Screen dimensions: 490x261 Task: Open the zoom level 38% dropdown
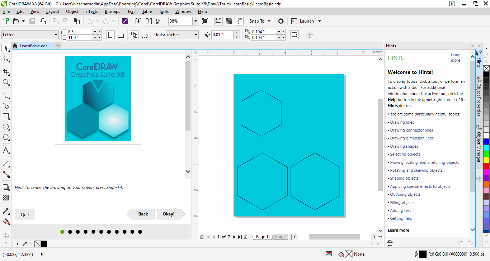[x=195, y=21]
